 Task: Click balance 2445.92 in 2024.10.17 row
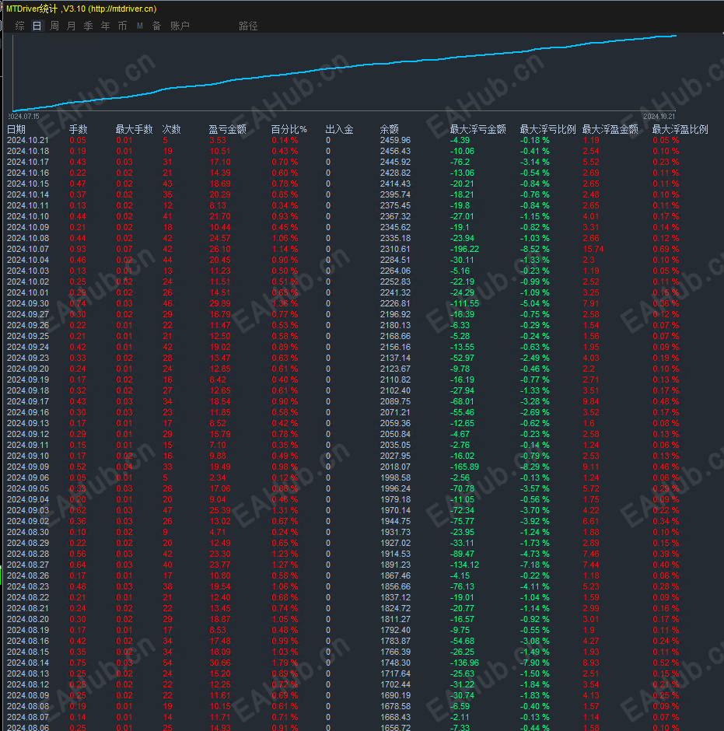(x=395, y=162)
